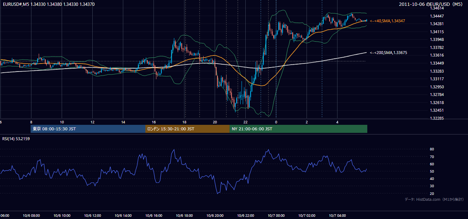The image size is (468, 219).
Task: Click price axis value 1.34281
Action: click(x=437, y=24)
